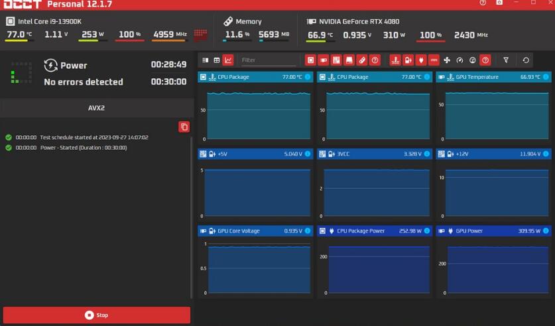Select the AVX2 instruction set label
Screen dimensions: 555x326
pos(96,108)
